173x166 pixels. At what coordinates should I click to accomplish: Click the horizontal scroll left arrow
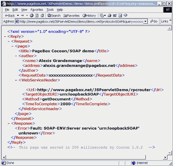[x=4, y=157]
